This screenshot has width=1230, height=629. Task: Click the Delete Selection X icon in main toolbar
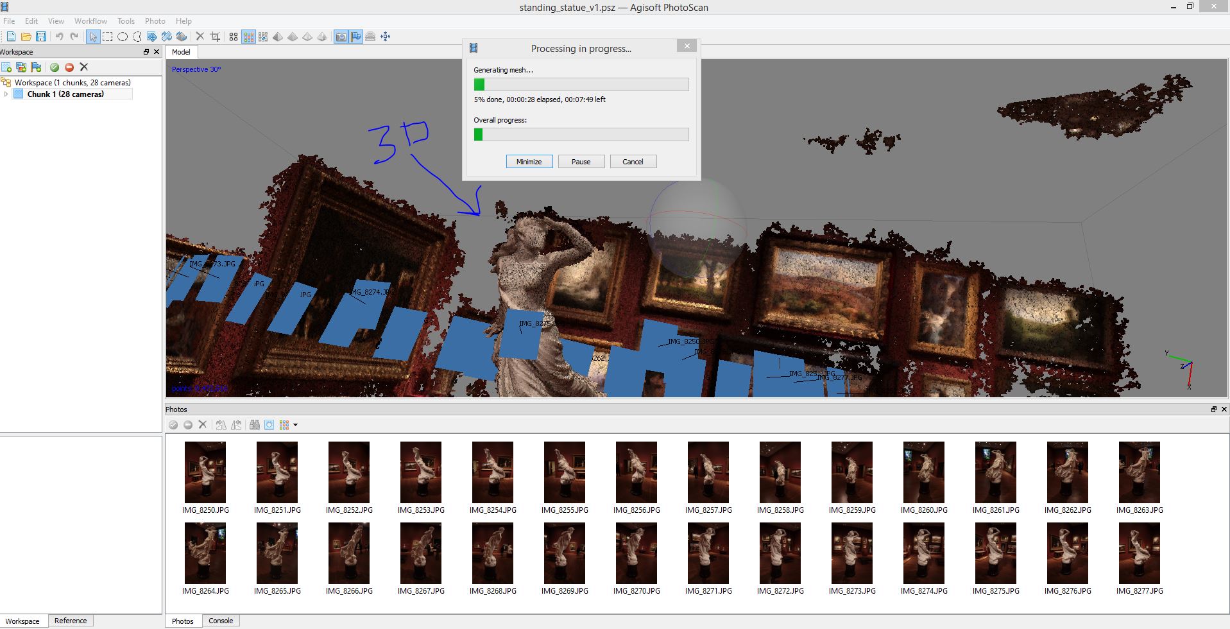[x=200, y=37]
